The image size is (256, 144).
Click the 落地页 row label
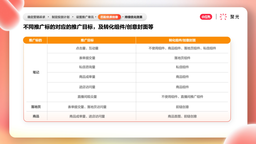click(x=36, y=107)
